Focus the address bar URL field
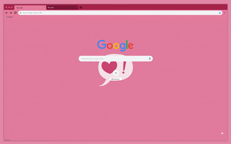Viewport: 231px width, 144px height. click(x=120, y=13)
